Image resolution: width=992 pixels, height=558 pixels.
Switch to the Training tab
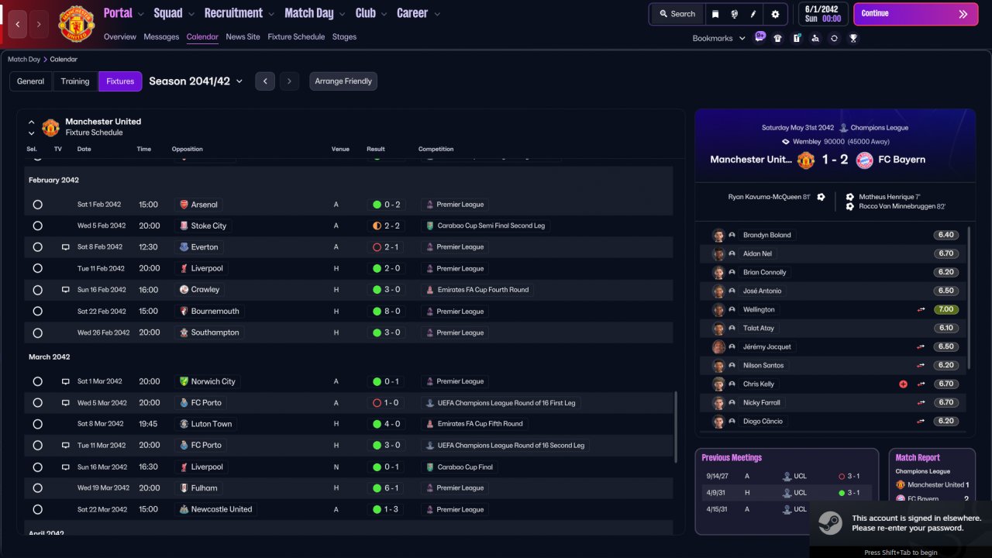pyautogui.click(x=75, y=81)
